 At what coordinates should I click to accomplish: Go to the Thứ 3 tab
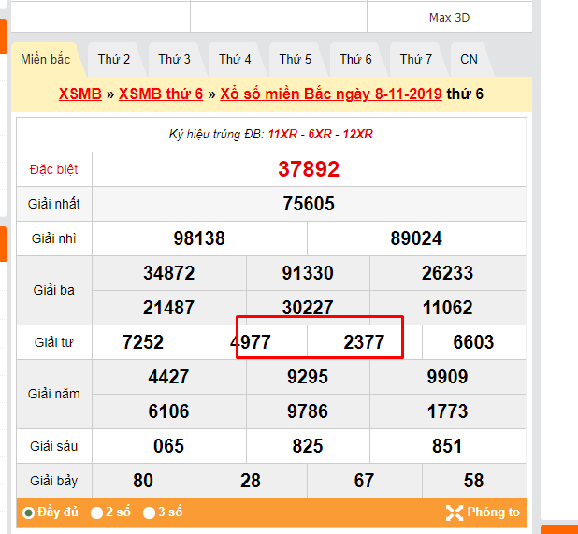(174, 59)
